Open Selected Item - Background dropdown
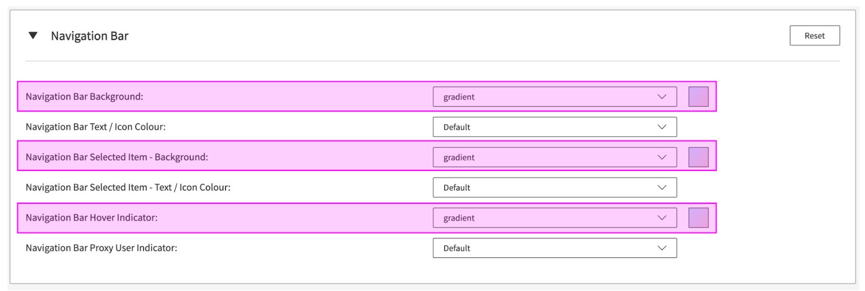865x291 pixels. [x=554, y=157]
